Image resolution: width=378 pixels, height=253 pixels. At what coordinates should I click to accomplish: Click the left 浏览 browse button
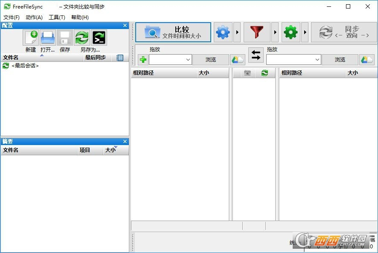(x=211, y=60)
